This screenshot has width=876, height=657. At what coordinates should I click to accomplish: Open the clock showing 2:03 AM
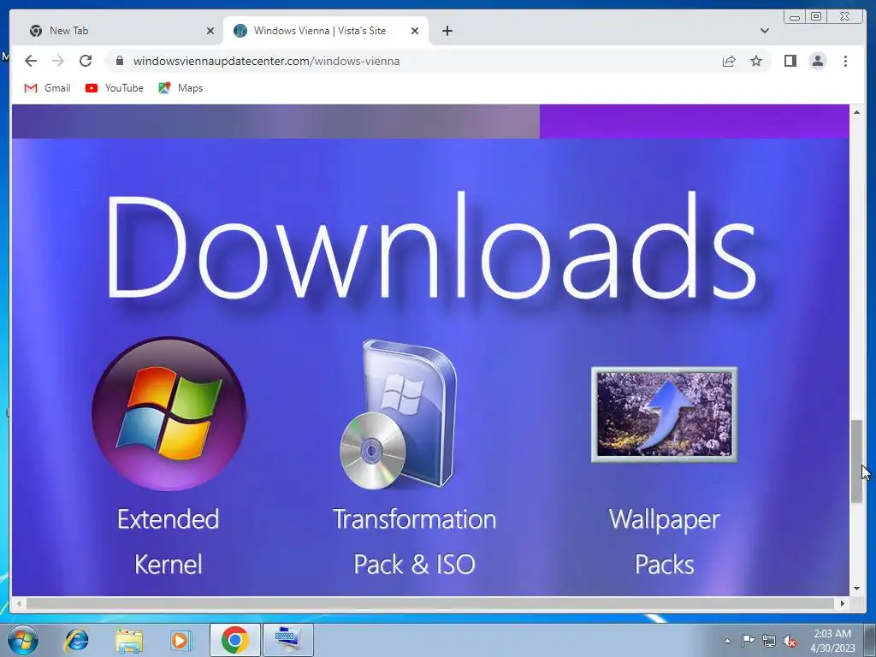[x=832, y=641]
